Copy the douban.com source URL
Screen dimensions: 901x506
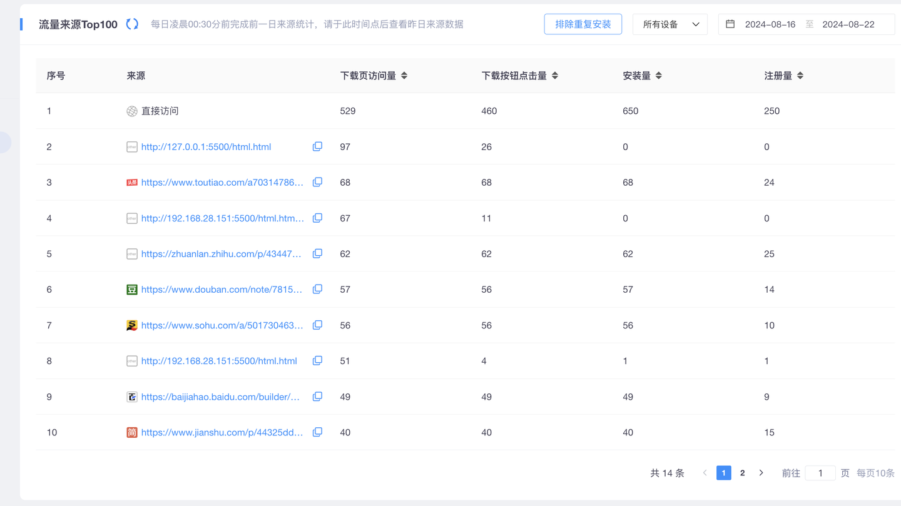click(317, 290)
